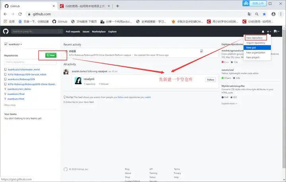Expand the plus create-new dropdown

click(x=269, y=31)
